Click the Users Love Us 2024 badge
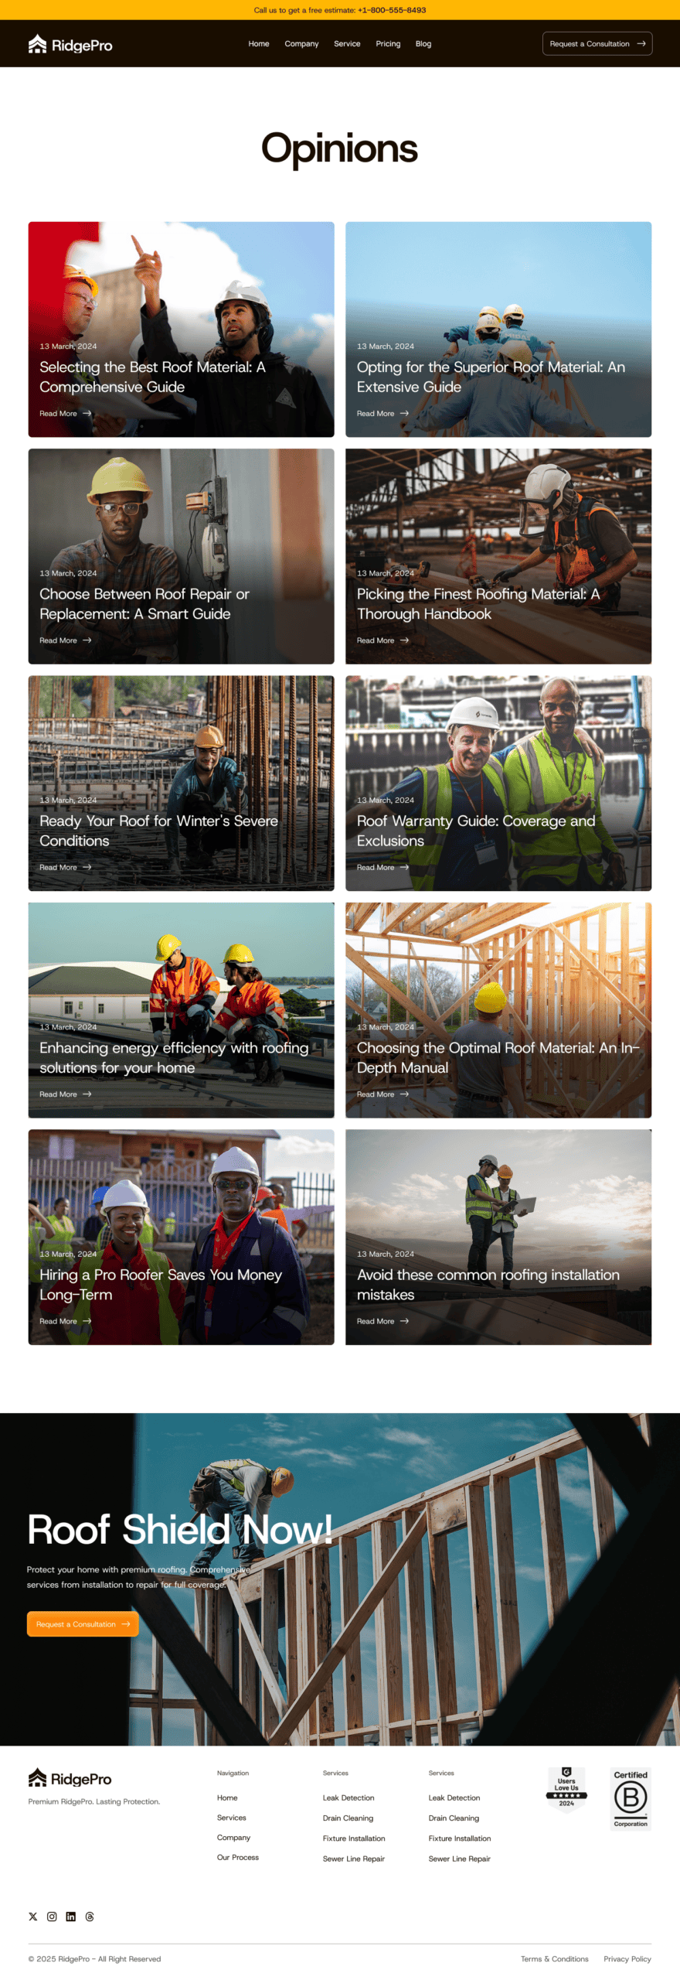This screenshot has width=680, height=1980. pyautogui.click(x=566, y=1789)
